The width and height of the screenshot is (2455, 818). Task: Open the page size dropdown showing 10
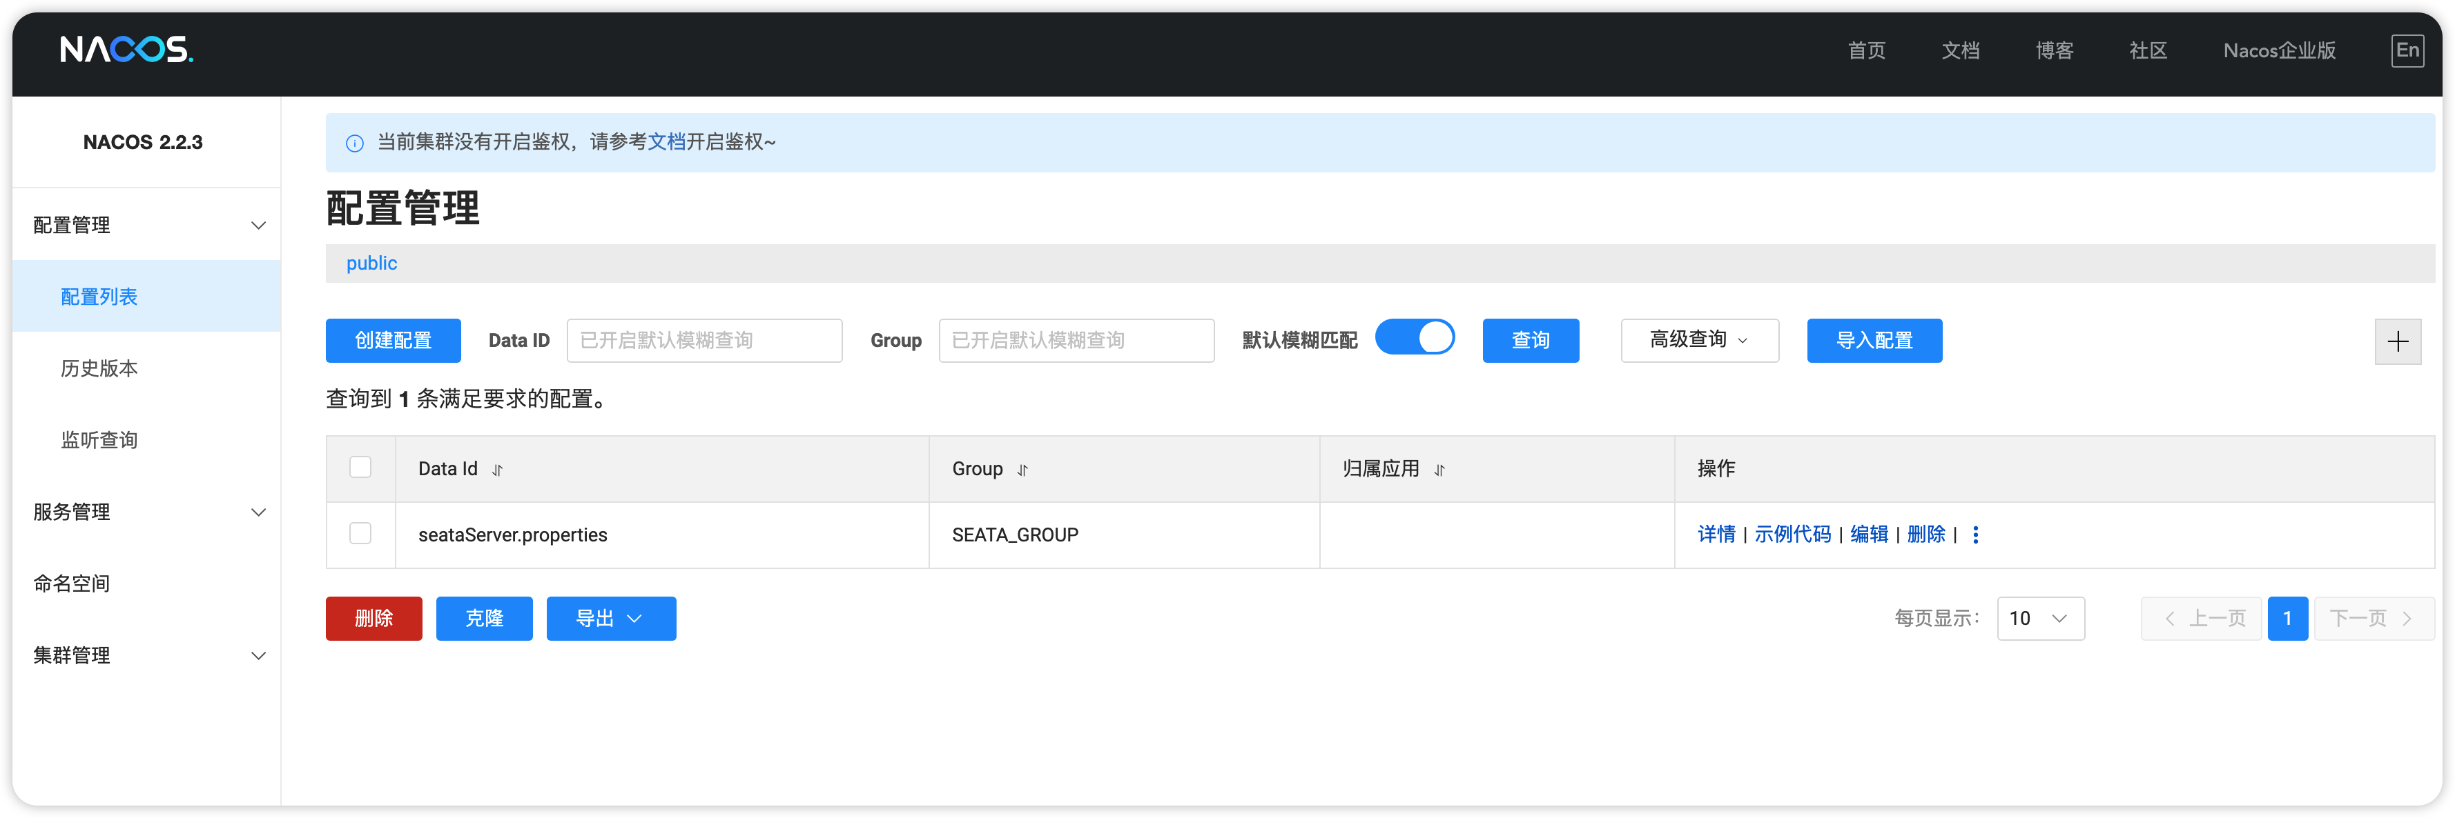2039,618
